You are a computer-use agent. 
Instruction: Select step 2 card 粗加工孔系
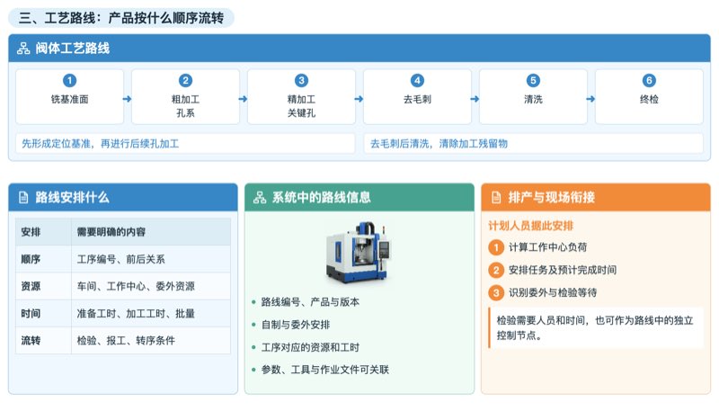(x=185, y=96)
